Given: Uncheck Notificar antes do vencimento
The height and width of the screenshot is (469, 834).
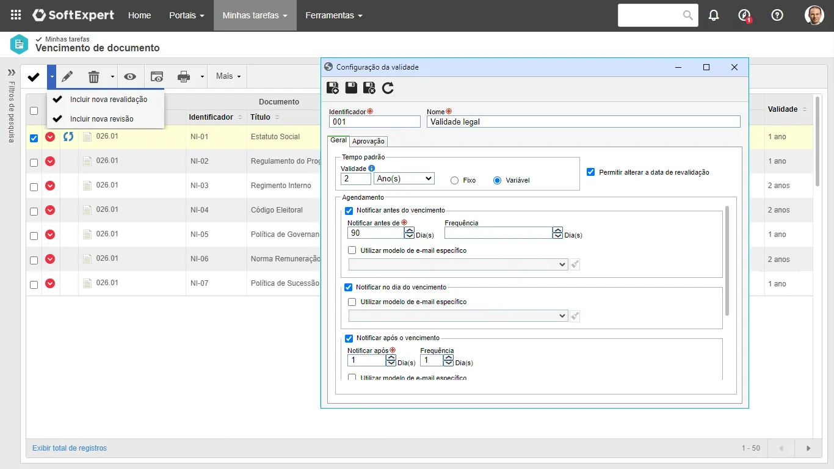Looking at the screenshot, I should [x=349, y=211].
